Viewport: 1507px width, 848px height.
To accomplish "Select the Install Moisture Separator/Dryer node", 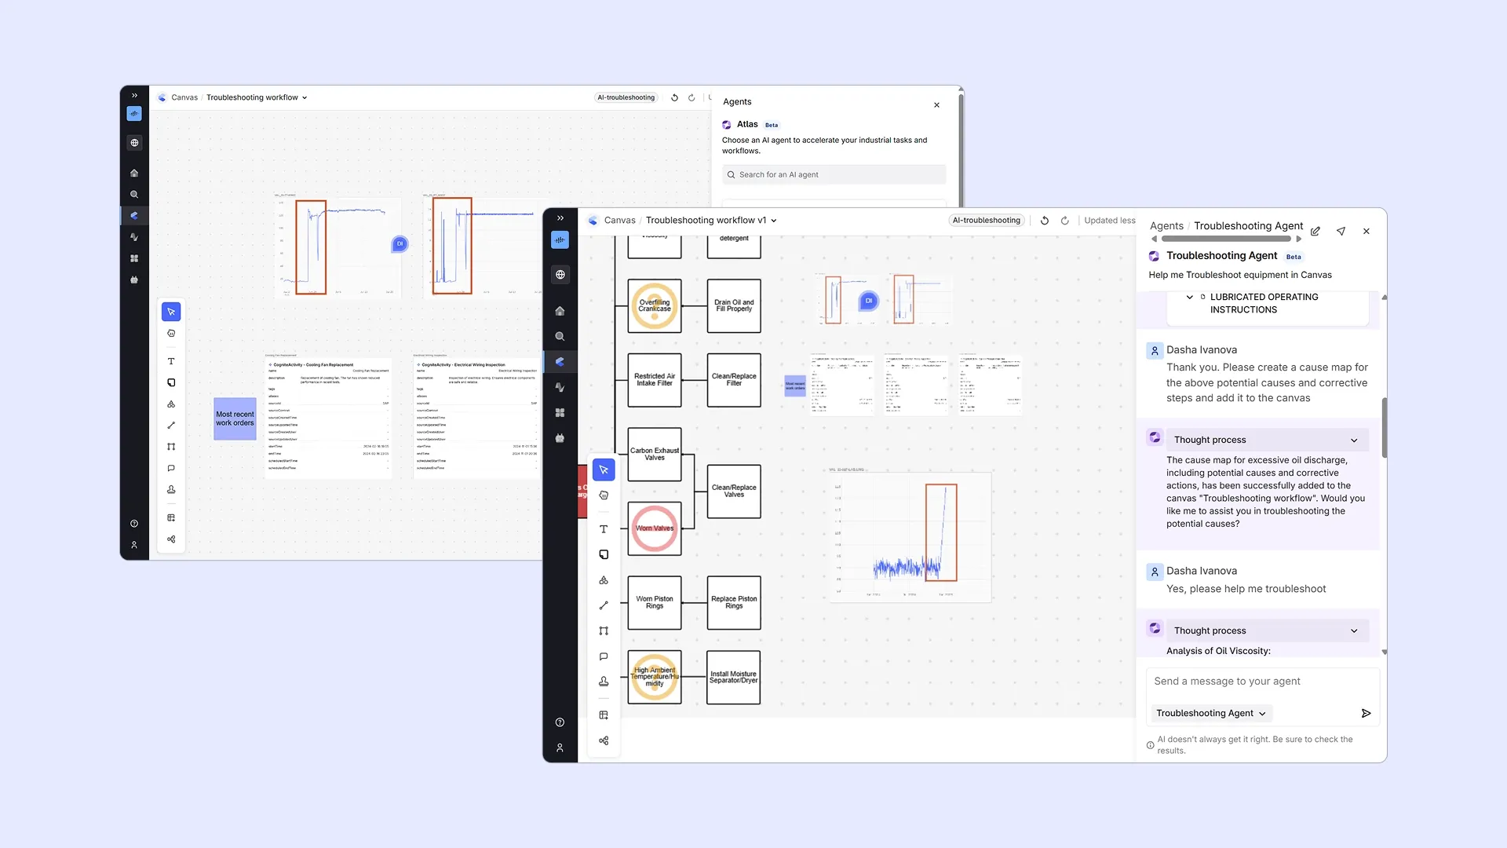I will point(734,678).
